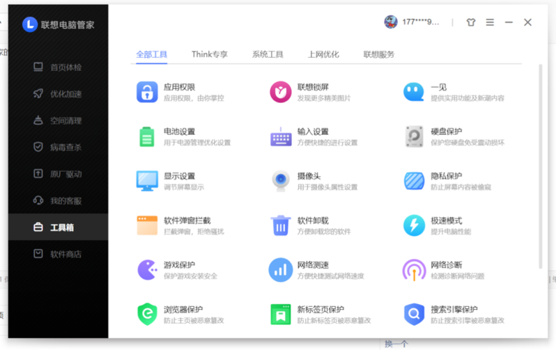Viewport: 556px width, 350px height.
Task: Open the 显示设置 monitor icon
Action: 147,181
